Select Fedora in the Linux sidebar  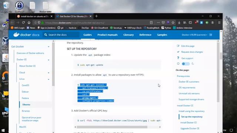pos(25,98)
